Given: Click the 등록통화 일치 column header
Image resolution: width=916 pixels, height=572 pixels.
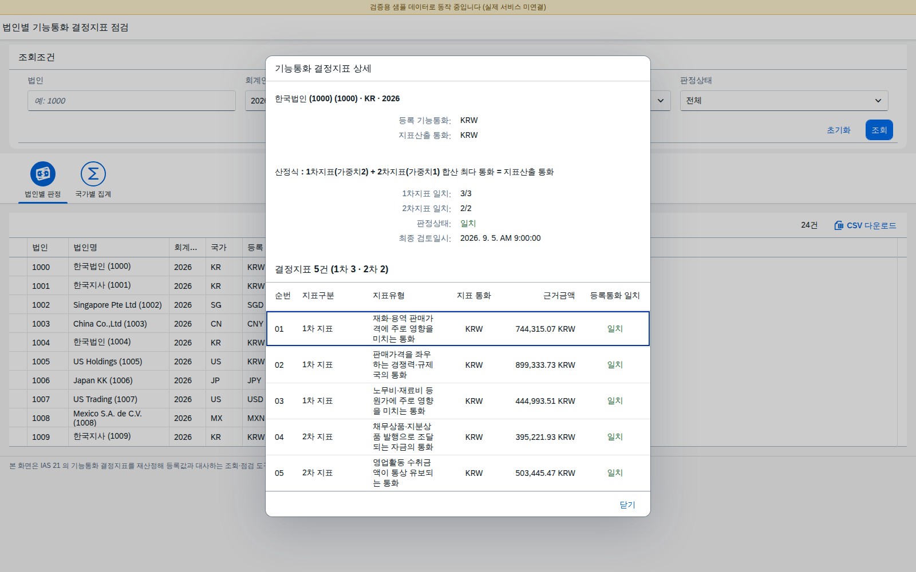Looking at the screenshot, I should [615, 296].
